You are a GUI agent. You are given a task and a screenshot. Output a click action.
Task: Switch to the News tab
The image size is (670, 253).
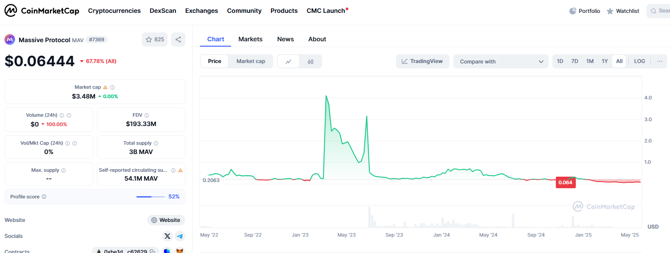(x=286, y=39)
